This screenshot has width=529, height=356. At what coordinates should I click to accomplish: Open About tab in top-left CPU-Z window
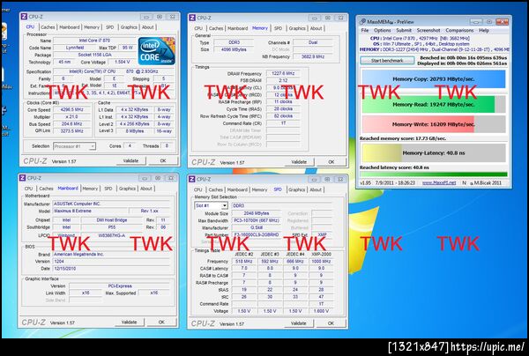(147, 27)
